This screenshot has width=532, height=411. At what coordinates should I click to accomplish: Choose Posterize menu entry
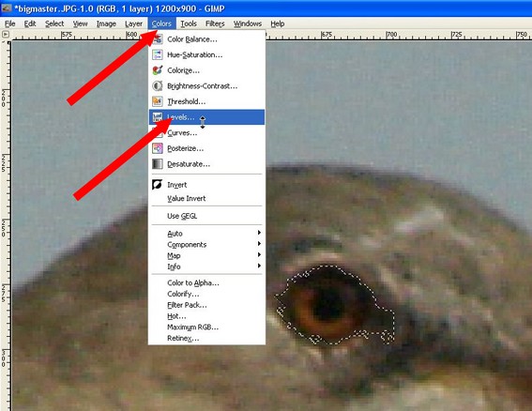206,148
